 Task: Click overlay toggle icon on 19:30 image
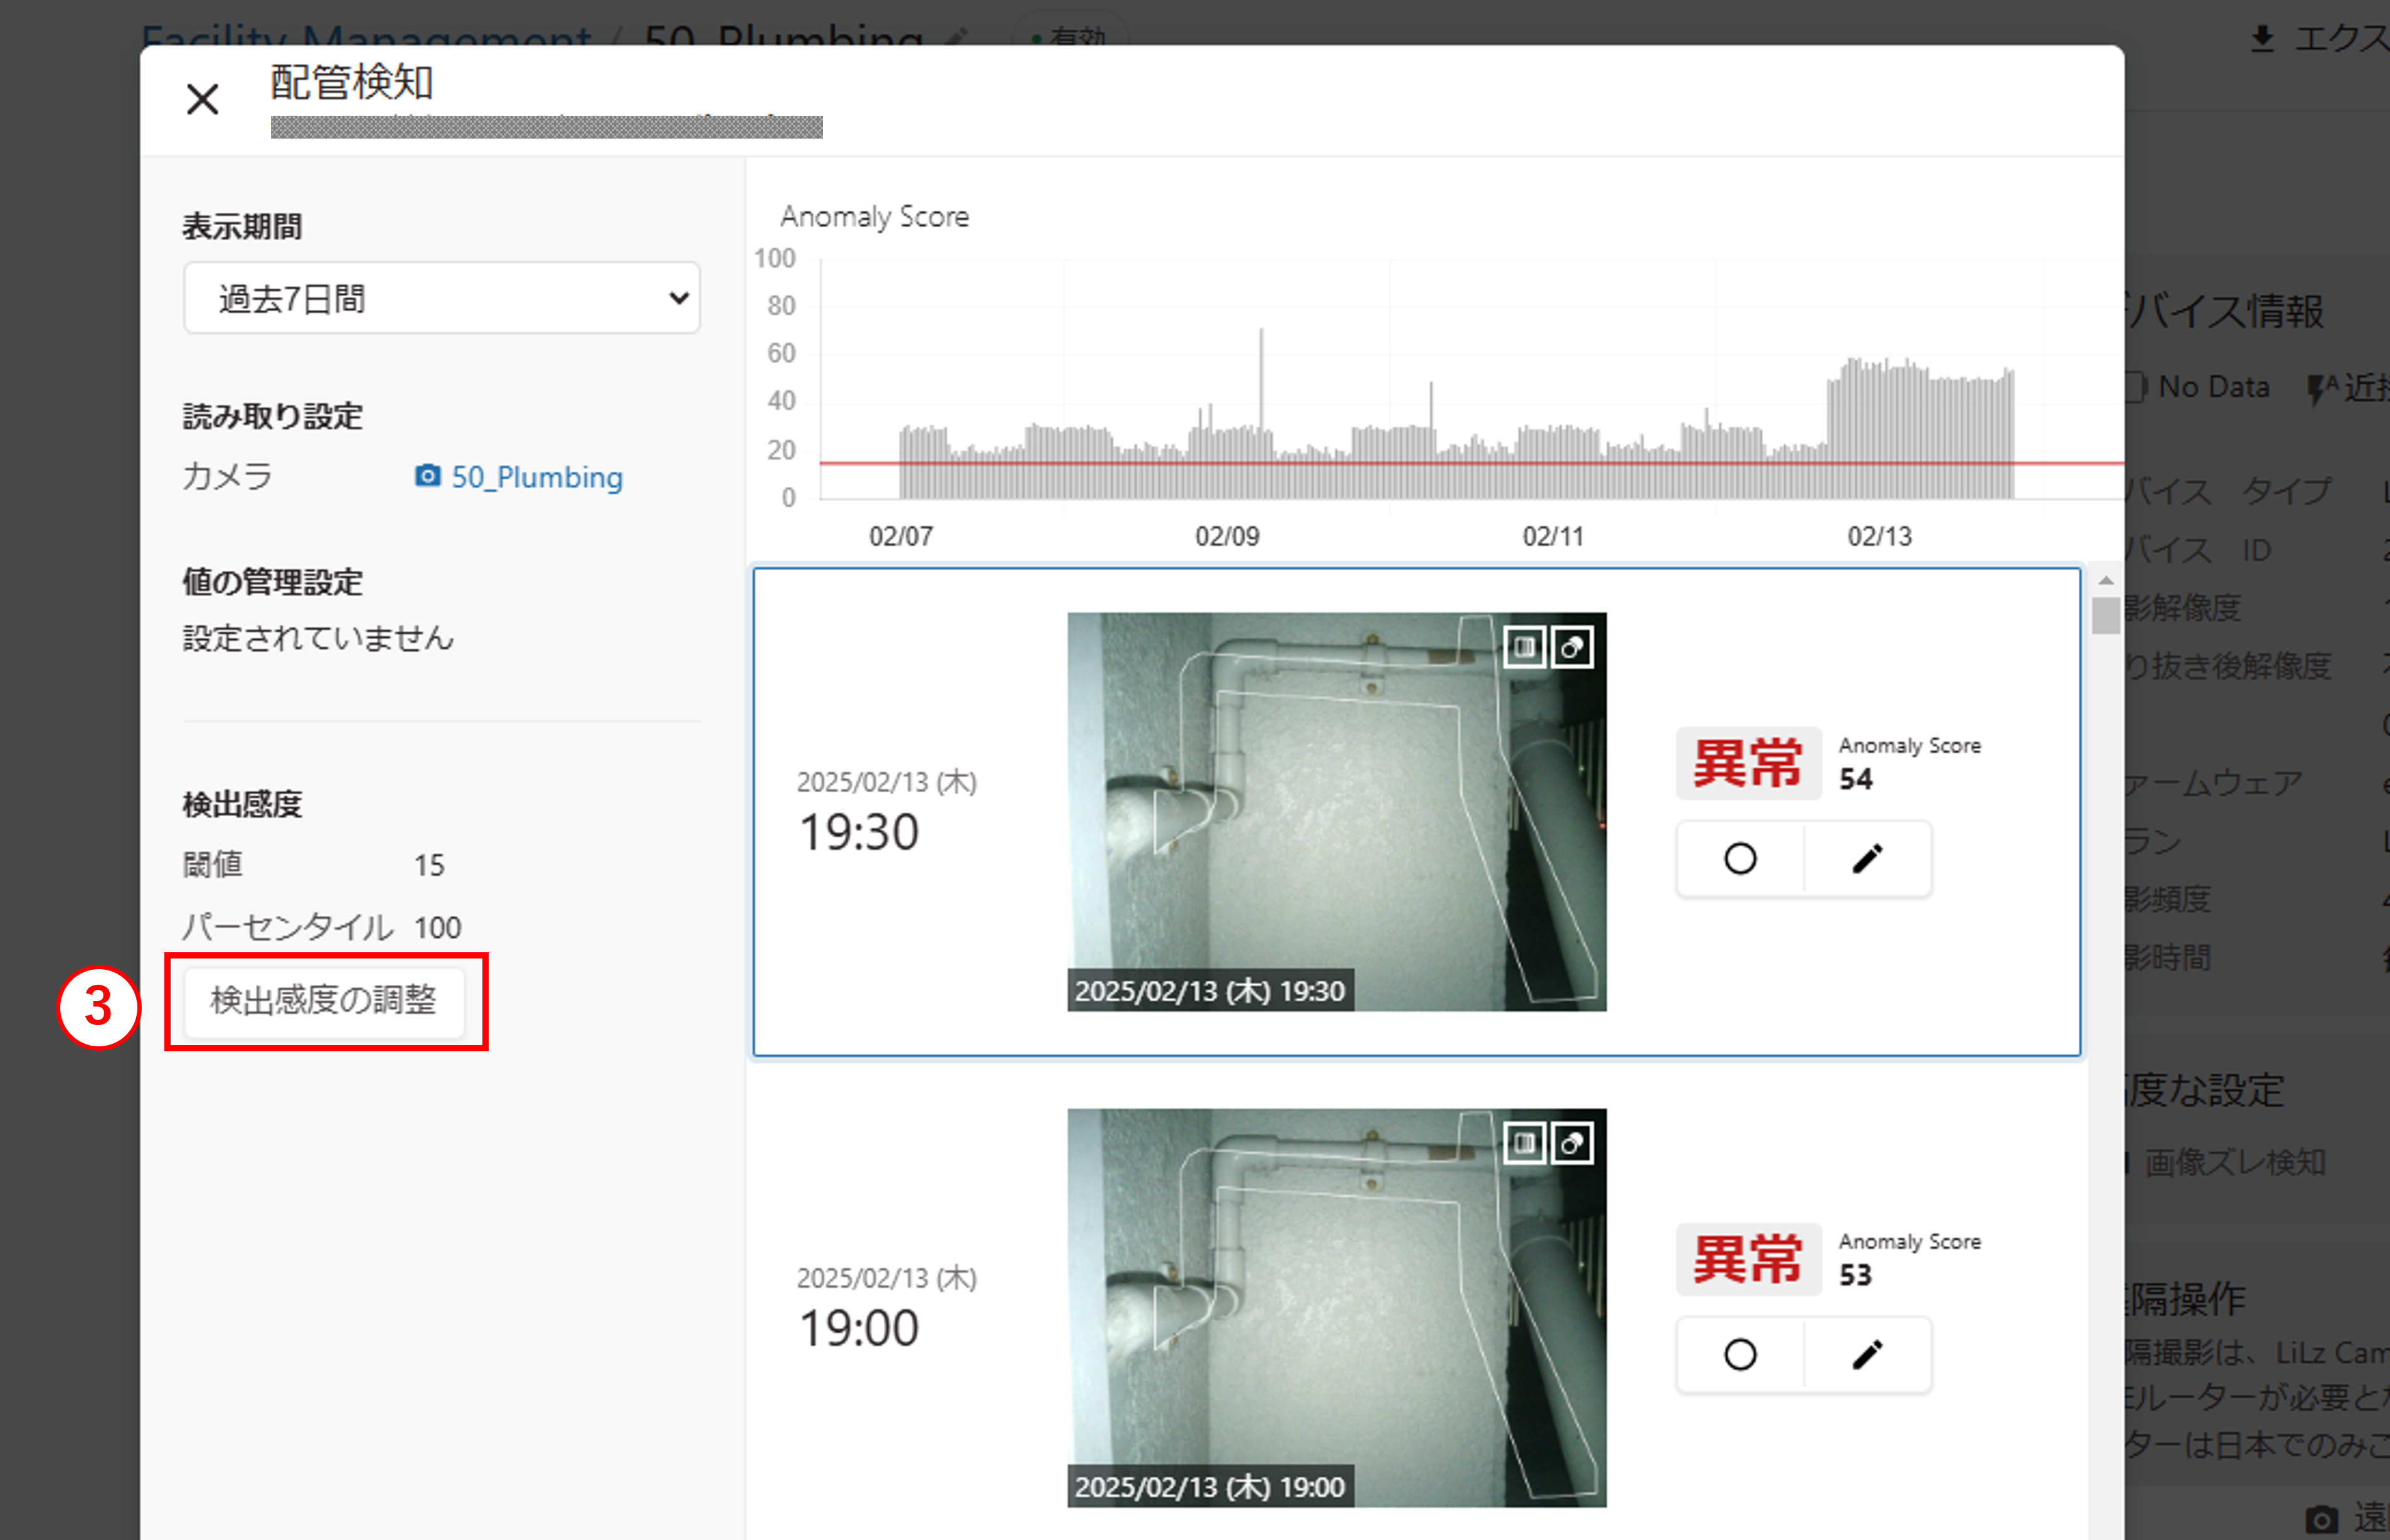[x=1572, y=647]
